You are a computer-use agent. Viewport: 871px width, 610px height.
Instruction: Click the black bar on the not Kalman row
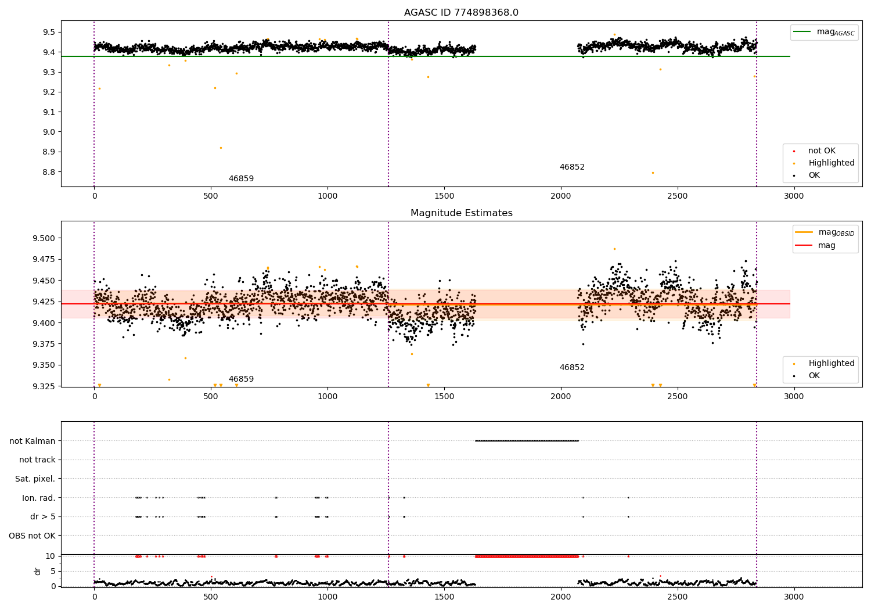coord(527,441)
